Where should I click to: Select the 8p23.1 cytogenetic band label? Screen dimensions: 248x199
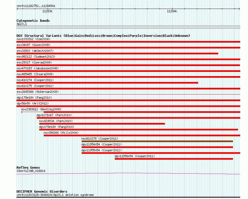point(22,24)
